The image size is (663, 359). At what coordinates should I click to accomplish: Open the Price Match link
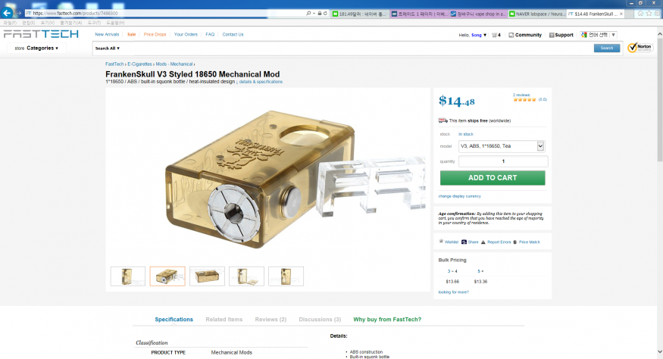point(530,242)
